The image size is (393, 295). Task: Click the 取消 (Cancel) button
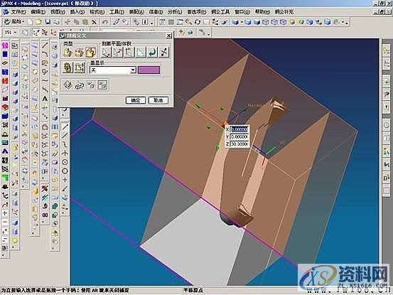coord(158,100)
